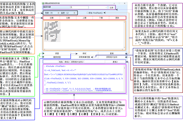Click the 抓图 capture button
The width and height of the screenshot is (183, 122).
click(x=57, y=53)
